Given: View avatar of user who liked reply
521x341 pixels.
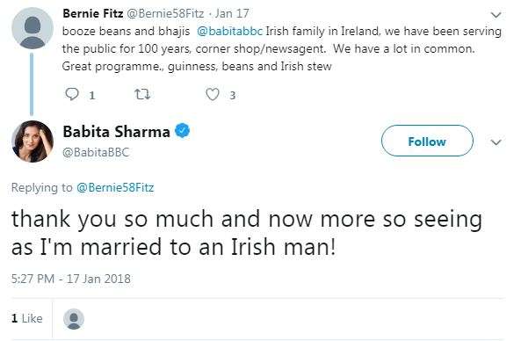Looking at the screenshot, I should coord(74,319).
